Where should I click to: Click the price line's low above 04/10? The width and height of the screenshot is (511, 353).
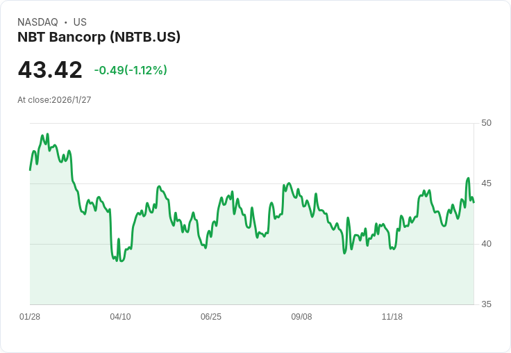click(121, 261)
